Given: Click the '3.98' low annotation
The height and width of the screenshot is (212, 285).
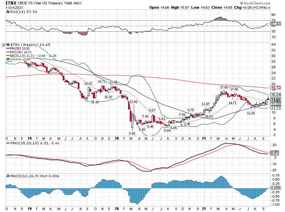Looking at the screenshot, I should pos(132,133).
